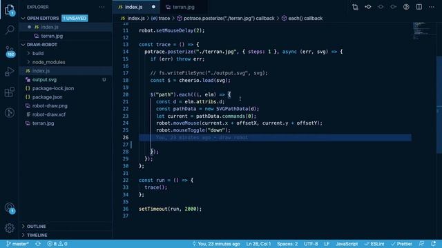The height and width of the screenshot is (248, 442).
Task: Open the notifications bell
Action: coord(434,244)
